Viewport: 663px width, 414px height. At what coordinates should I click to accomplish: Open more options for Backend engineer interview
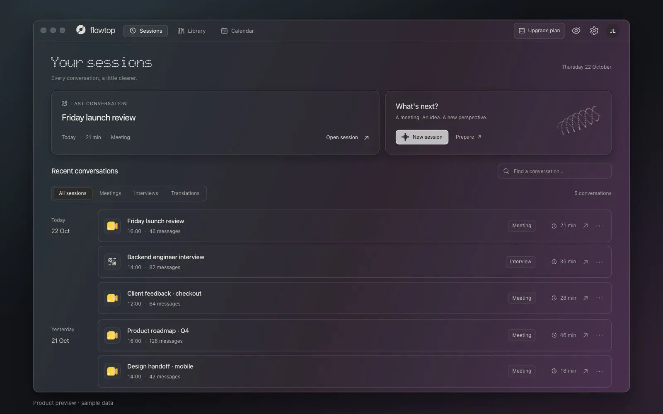point(600,262)
